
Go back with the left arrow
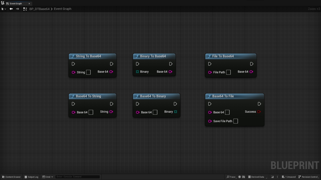11,9
